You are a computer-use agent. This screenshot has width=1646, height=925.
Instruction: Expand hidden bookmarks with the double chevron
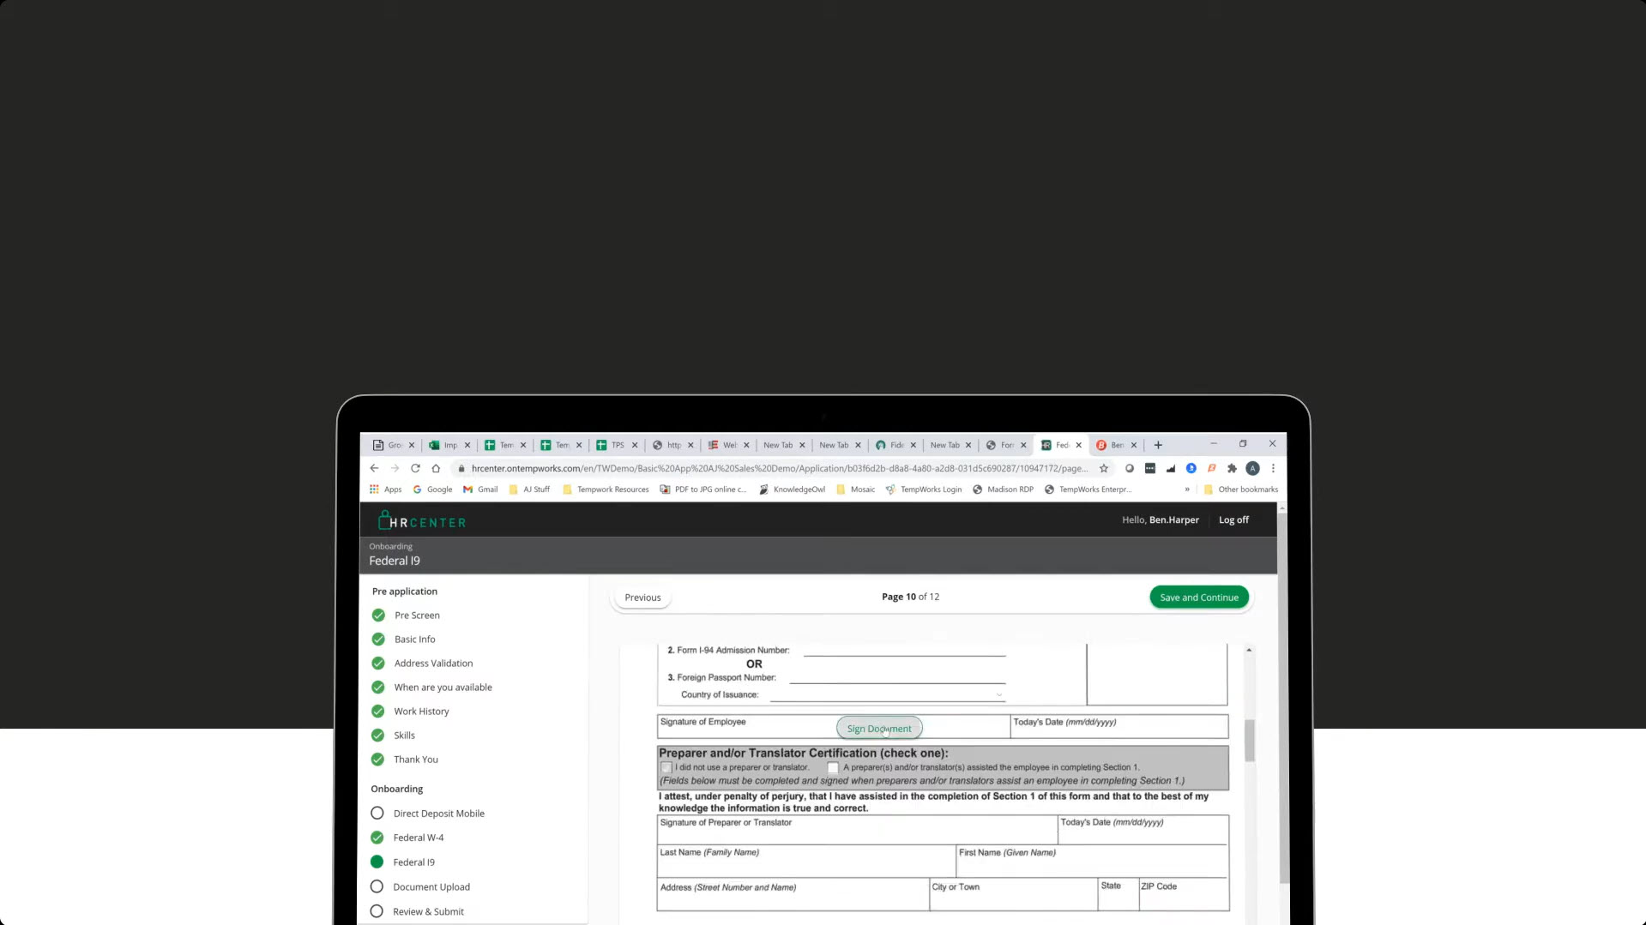[x=1187, y=490]
